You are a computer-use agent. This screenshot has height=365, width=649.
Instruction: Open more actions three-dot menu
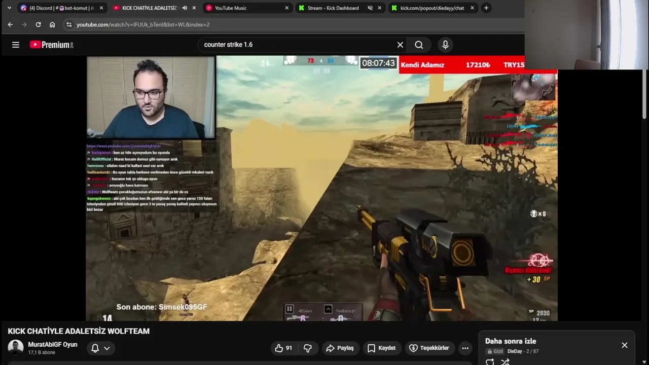tap(465, 348)
